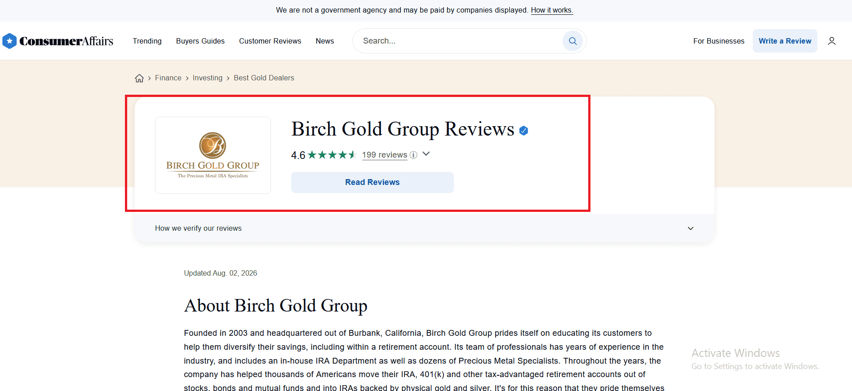Screen dimensions: 852x391
Task: Open the News menu
Action: (325, 41)
